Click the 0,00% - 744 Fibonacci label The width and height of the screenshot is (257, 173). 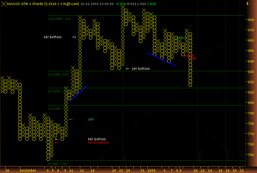click(57, 164)
